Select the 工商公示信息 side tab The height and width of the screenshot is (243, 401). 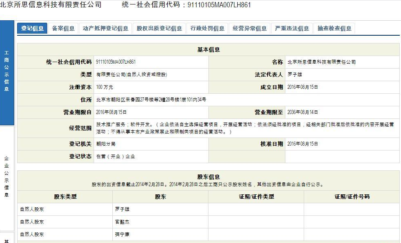point(7,73)
